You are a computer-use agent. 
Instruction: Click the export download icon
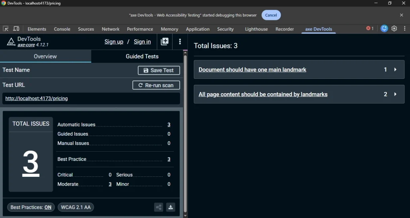pos(171,207)
